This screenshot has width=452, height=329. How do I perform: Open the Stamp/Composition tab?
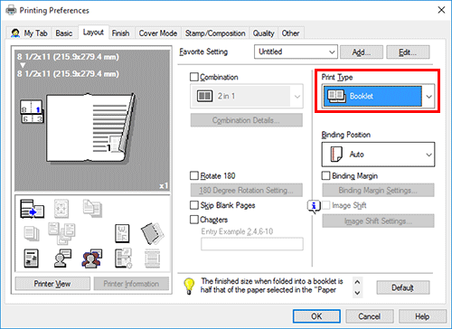215,33
